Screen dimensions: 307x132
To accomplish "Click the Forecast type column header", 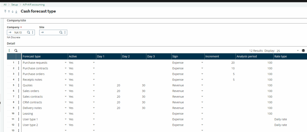I will tap(45, 56).
